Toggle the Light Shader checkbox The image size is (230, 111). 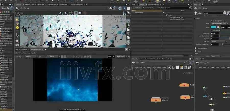[211, 21]
